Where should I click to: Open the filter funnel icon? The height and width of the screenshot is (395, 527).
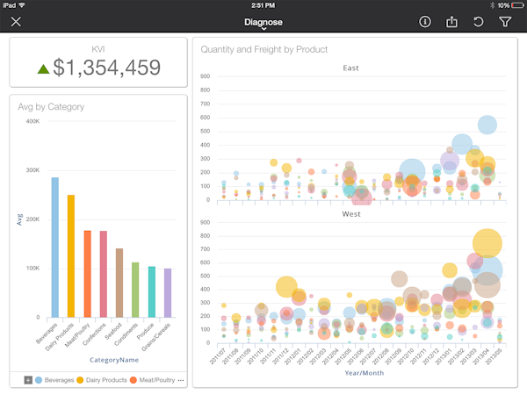[x=505, y=22]
